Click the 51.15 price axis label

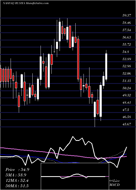pyautogui.click(x=126, y=81)
